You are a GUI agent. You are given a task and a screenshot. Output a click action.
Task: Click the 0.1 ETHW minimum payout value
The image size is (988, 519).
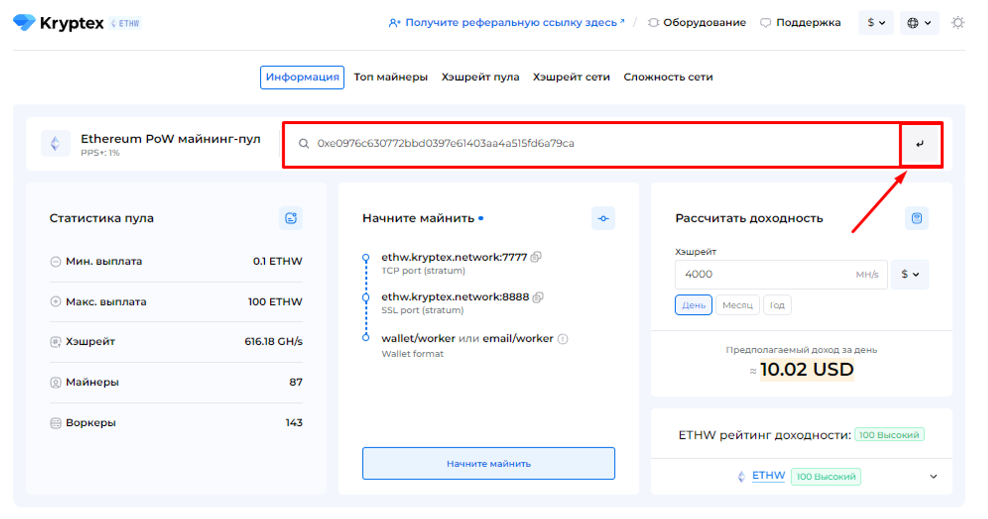(278, 261)
